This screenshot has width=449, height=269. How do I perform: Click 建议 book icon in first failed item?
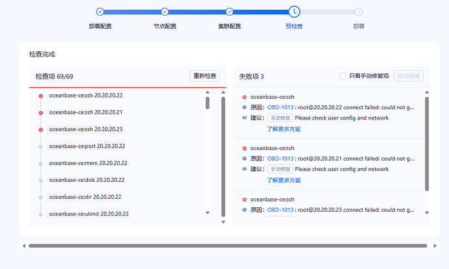coord(244,118)
